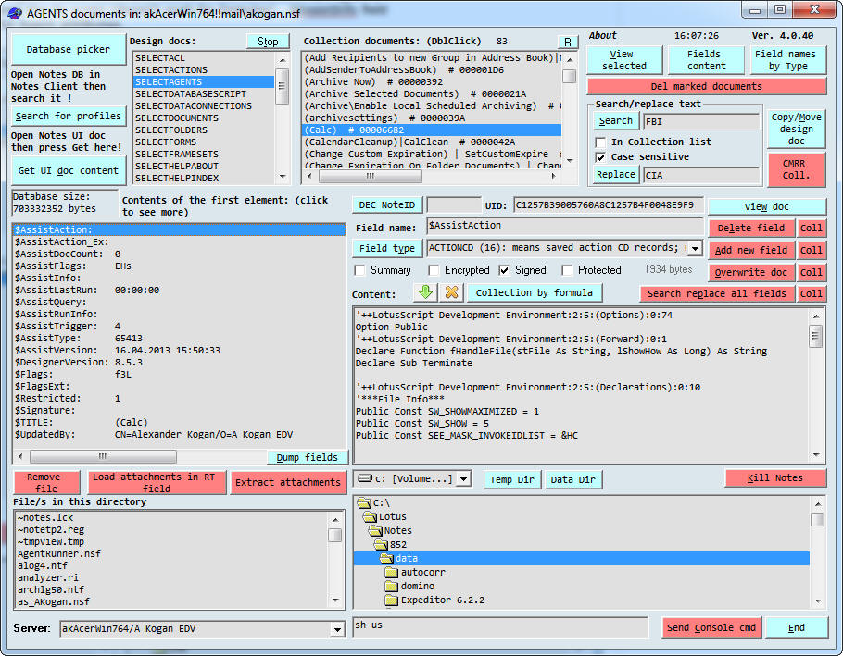This screenshot has width=843, height=656.
Task: Select the domino folder icon
Action: point(391,587)
